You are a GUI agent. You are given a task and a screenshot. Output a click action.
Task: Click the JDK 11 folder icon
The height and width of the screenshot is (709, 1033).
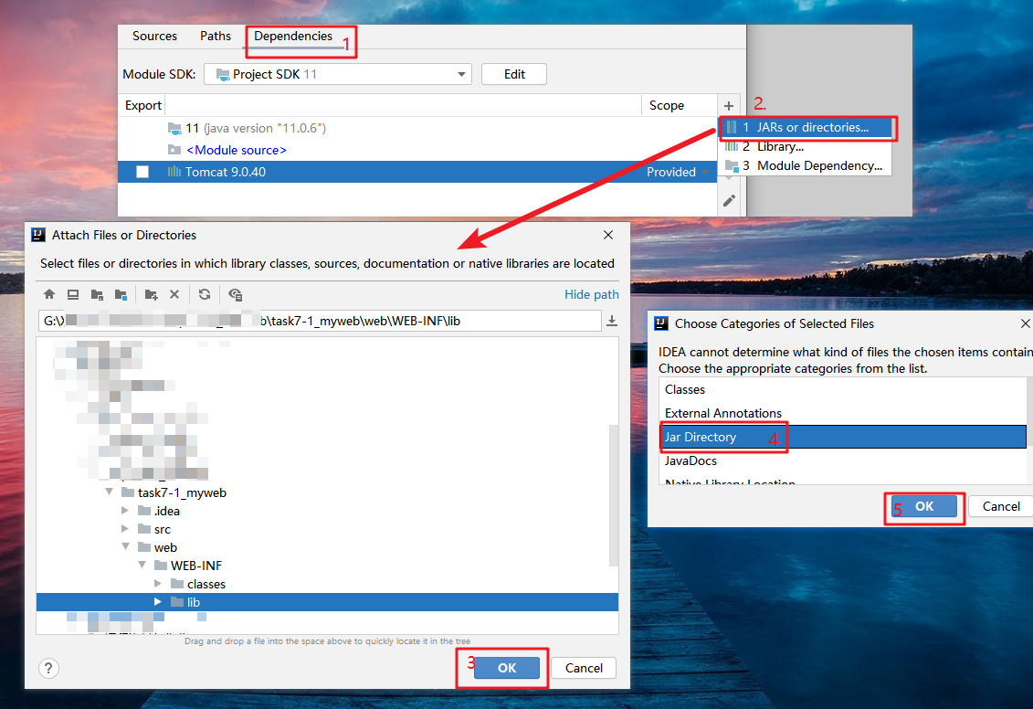174,129
